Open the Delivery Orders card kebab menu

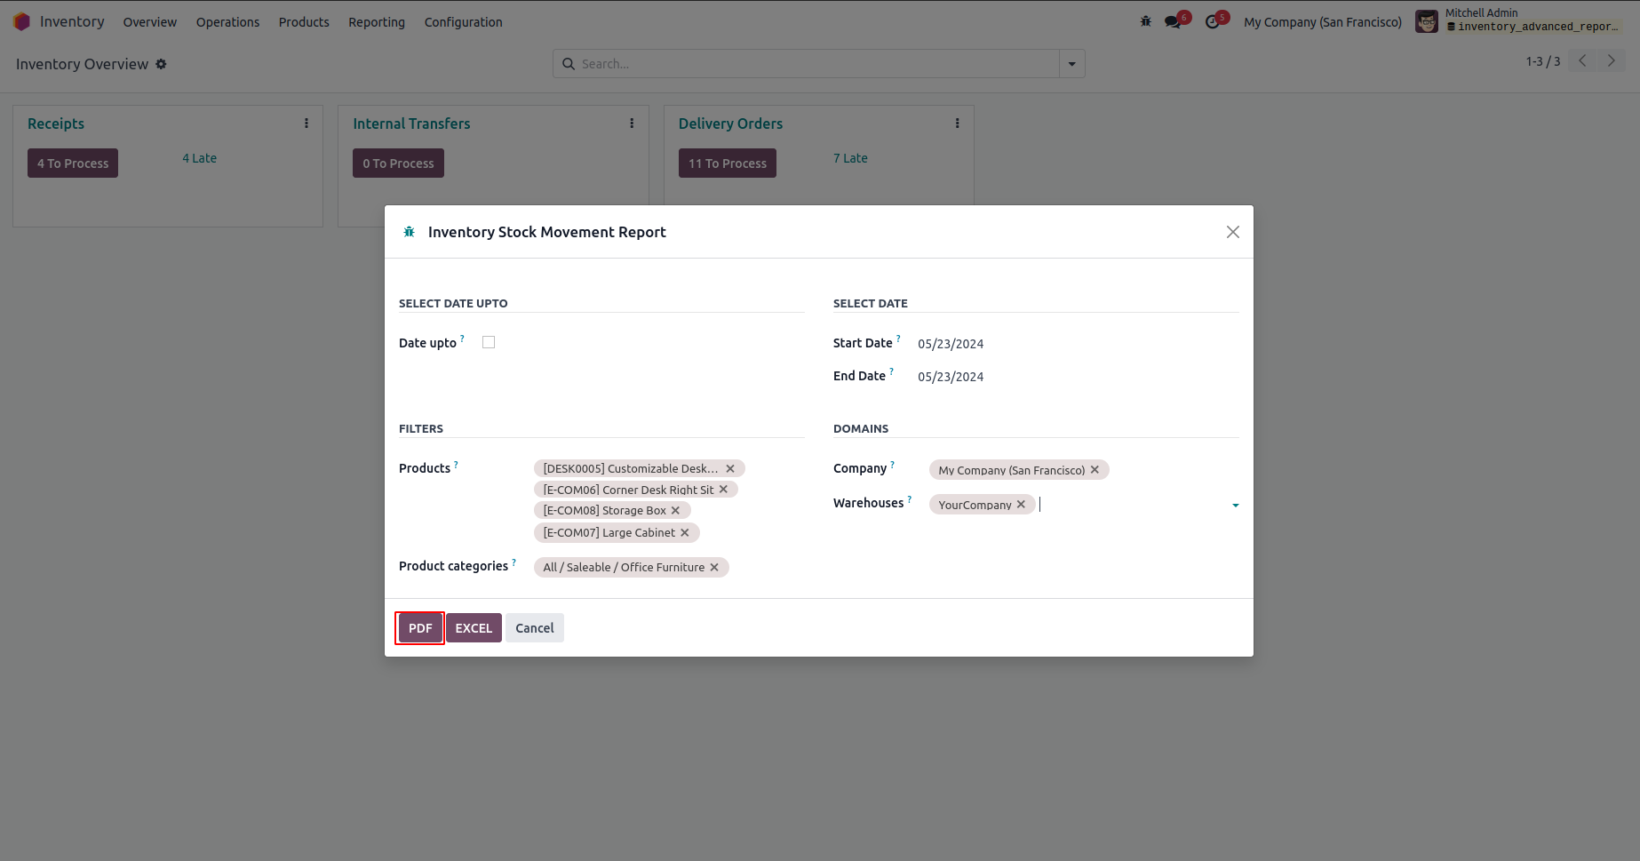pos(957,124)
